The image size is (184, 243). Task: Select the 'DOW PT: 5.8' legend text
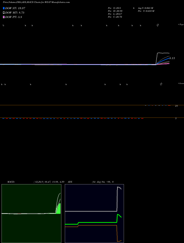[14, 17]
